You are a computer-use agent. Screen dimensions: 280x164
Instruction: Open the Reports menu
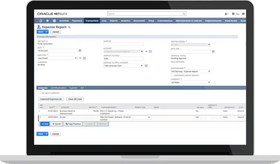114,21
